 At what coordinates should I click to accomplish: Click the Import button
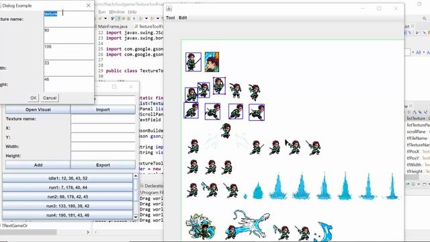pyautogui.click(x=103, y=110)
